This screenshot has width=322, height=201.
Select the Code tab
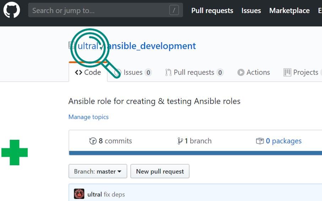[x=88, y=72]
